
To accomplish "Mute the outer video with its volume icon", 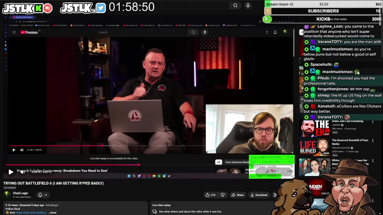I will [23, 172].
